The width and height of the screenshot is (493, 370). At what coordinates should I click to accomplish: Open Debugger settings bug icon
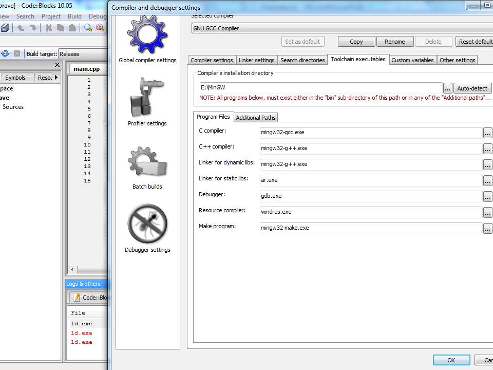(147, 224)
